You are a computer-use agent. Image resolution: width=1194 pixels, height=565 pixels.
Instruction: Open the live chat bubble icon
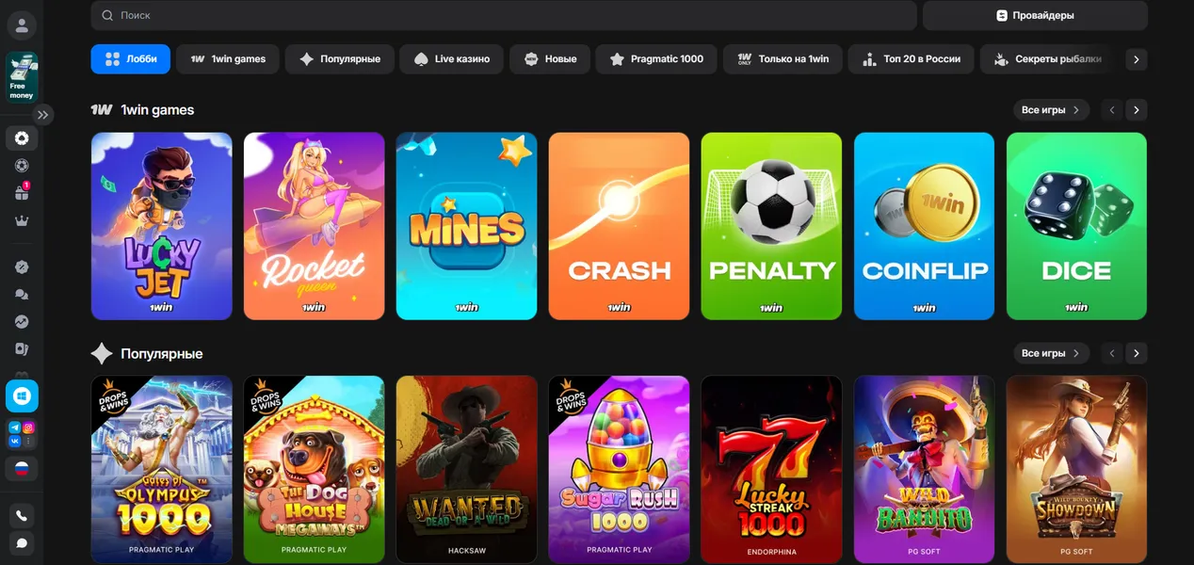(22, 543)
